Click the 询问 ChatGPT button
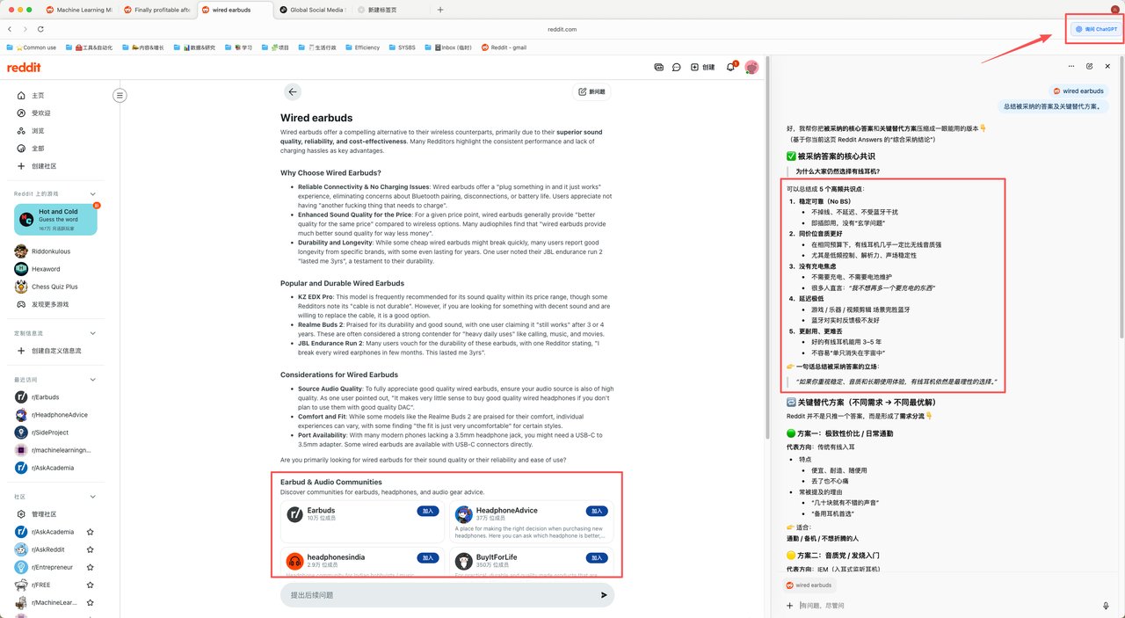The height and width of the screenshot is (618, 1125). coord(1095,29)
